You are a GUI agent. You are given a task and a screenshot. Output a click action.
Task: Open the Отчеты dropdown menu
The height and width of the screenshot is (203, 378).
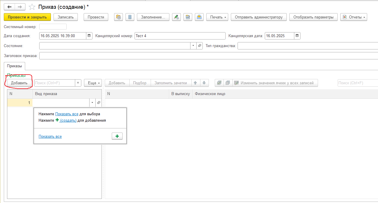[x=354, y=17]
